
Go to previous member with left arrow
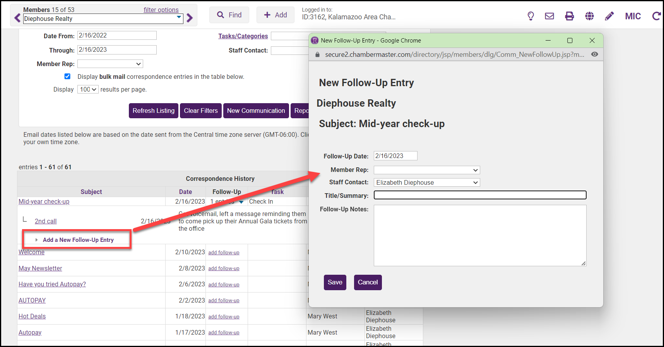(17, 18)
